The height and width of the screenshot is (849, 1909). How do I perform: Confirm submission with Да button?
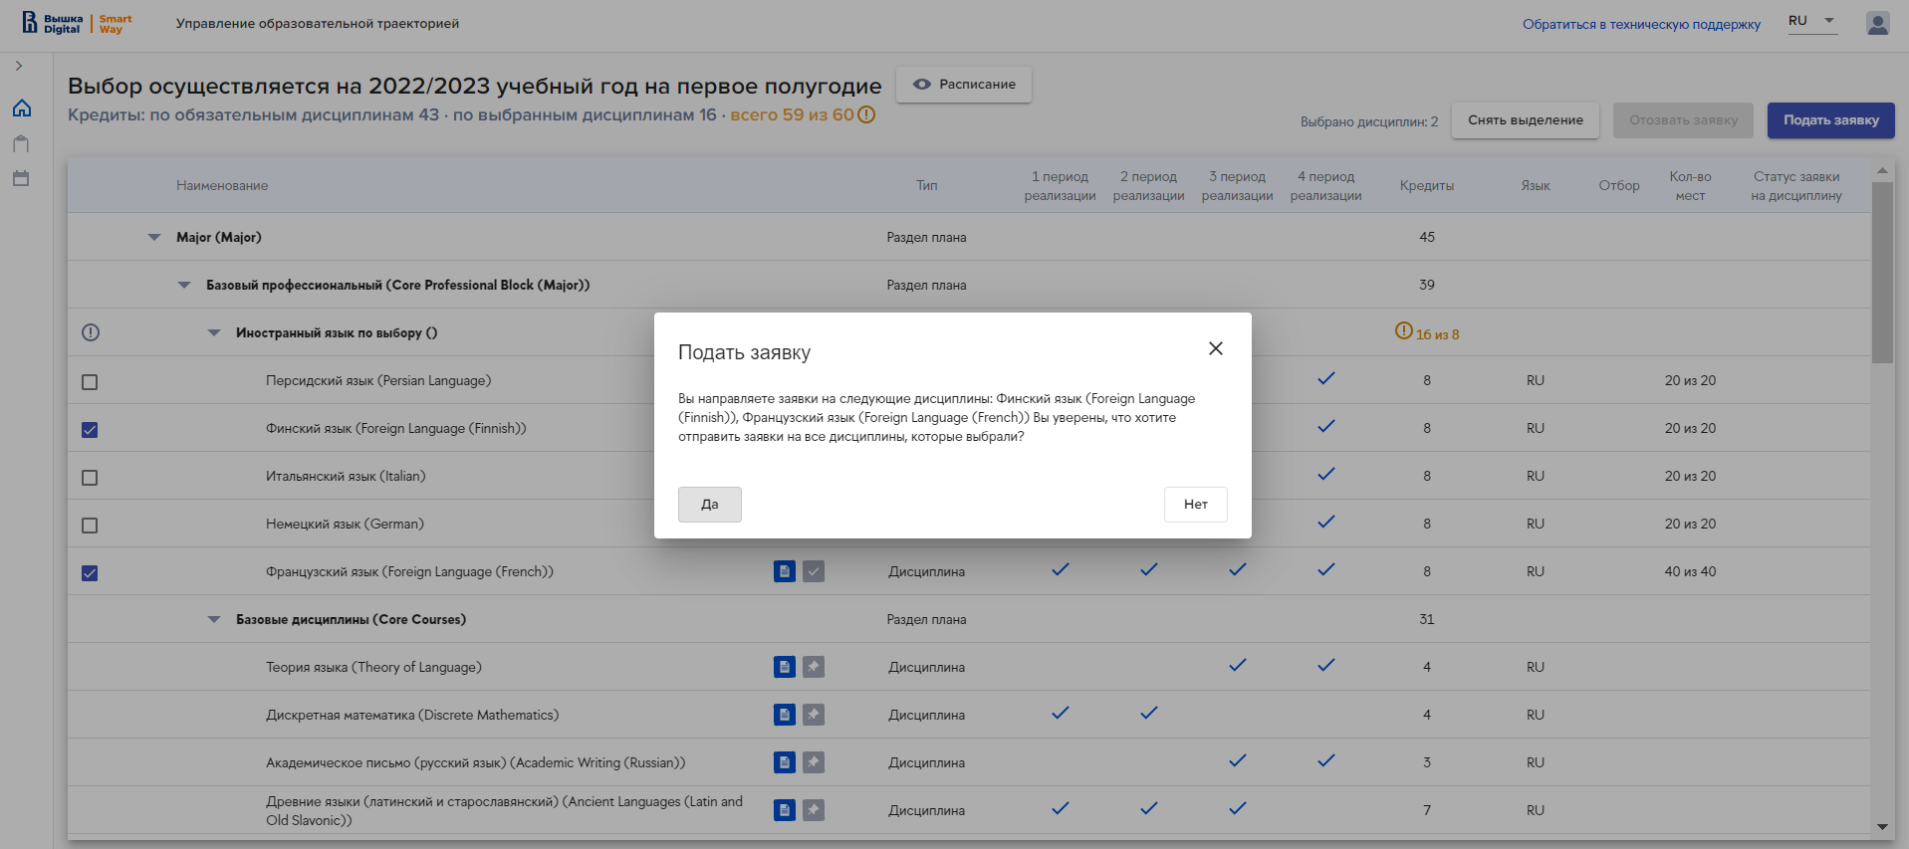tap(709, 505)
